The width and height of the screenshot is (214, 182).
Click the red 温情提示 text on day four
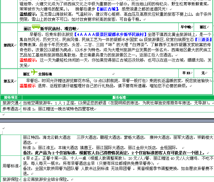pyautogui.click(x=29, y=60)
